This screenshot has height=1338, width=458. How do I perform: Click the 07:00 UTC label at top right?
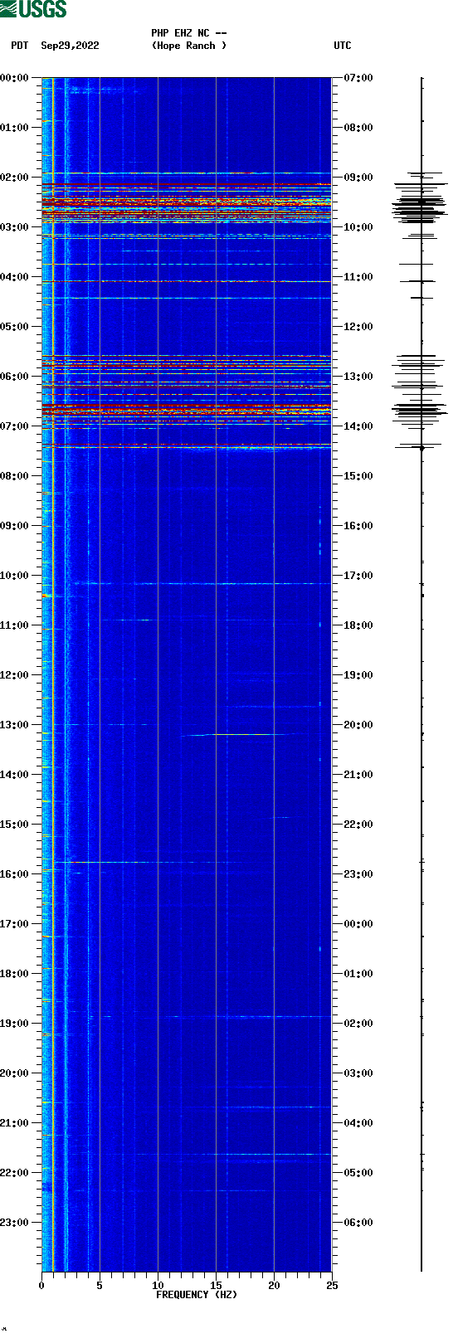pos(358,78)
